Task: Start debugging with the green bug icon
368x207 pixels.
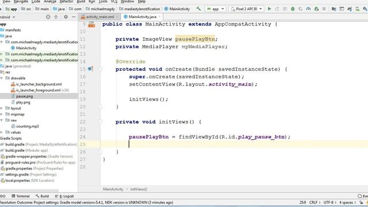Action: pos(293,9)
